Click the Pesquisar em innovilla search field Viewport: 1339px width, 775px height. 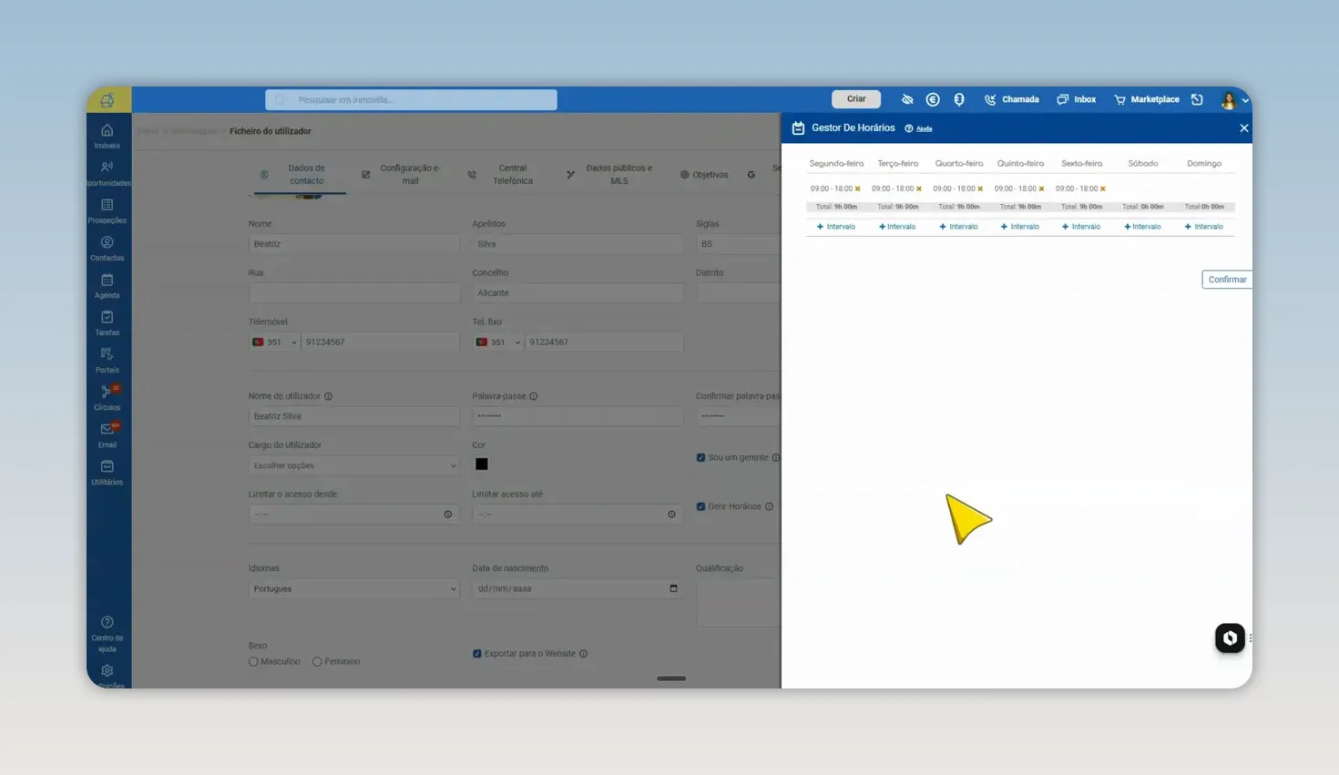tap(411, 99)
